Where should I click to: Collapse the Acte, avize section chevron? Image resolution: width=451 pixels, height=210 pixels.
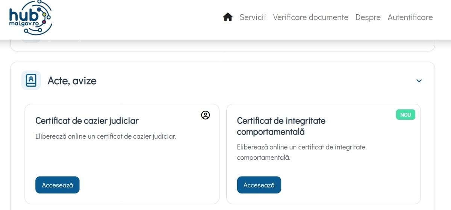tap(419, 81)
